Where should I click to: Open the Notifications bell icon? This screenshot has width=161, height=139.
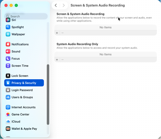click(x=8, y=44)
